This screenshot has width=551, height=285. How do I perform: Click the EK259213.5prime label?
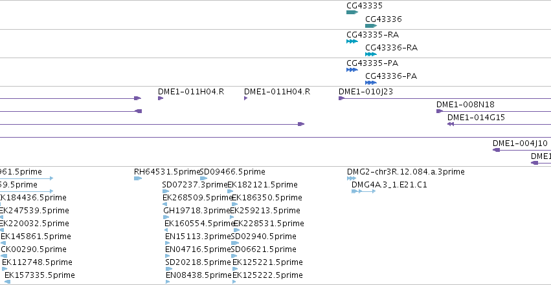pyautogui.click(x=265, y=211)
